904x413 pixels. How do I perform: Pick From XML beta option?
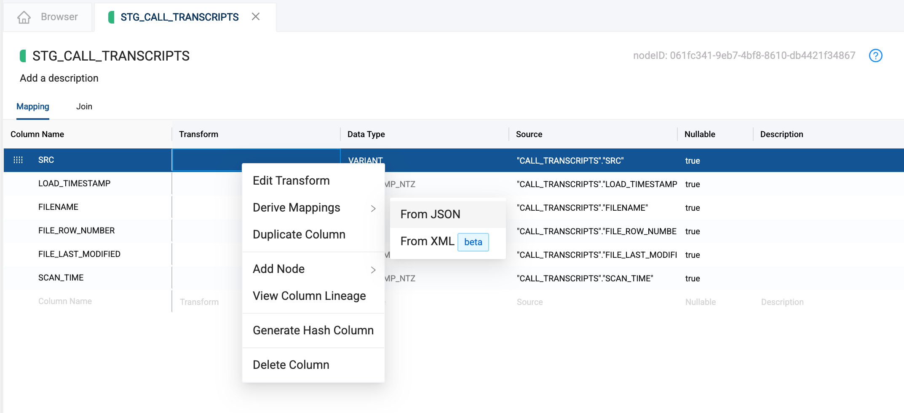pos(448,241)
